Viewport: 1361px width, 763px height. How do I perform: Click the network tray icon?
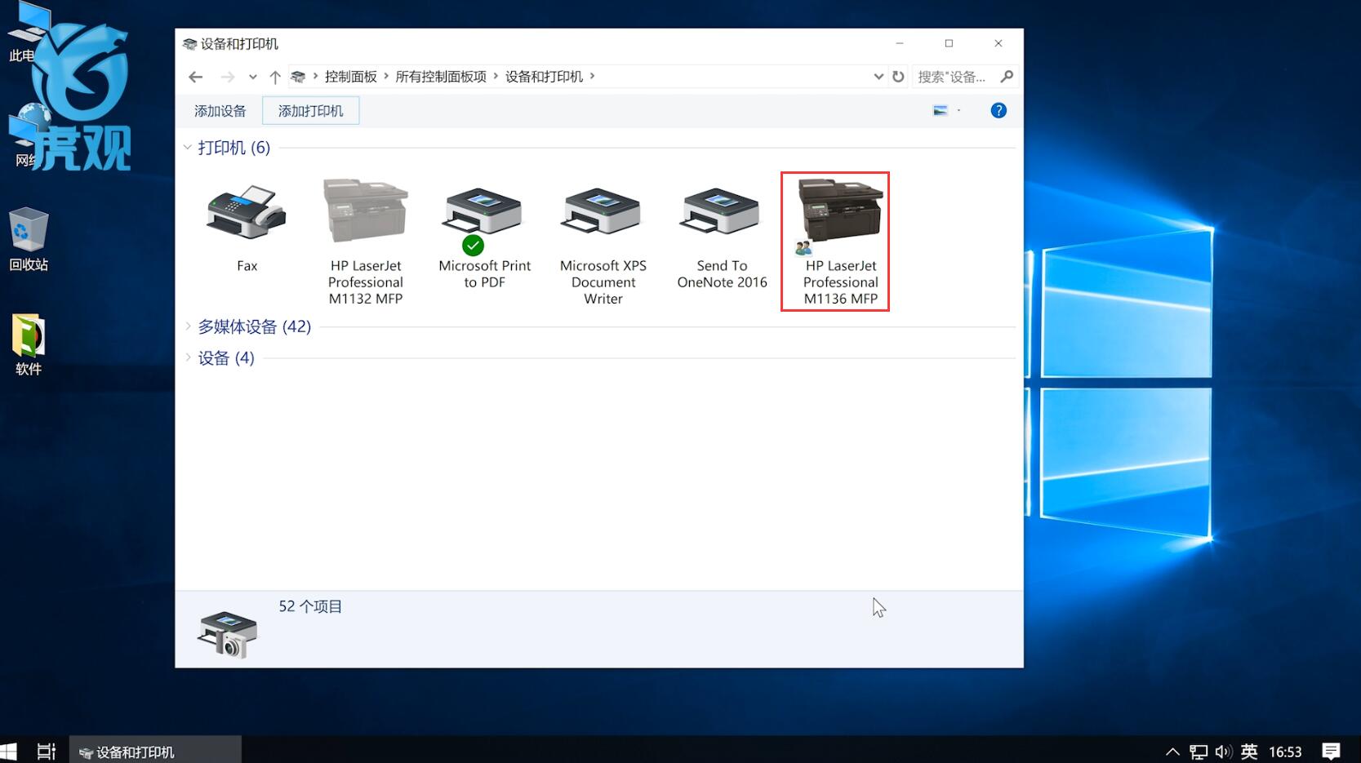click(x=1198, y=752)
